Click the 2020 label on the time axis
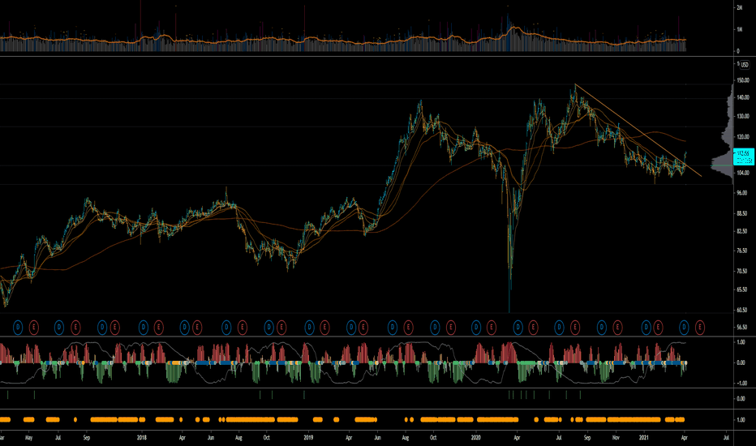The height and width of the screenshot is (446, 756). [x=476, y=438]
